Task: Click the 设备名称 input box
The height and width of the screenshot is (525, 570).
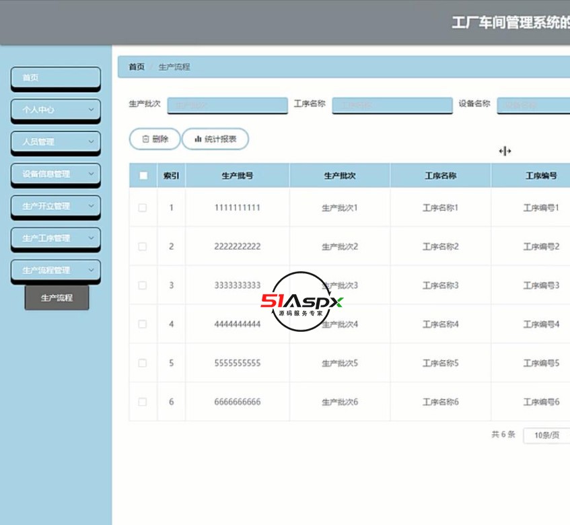Action: pyautogui.click(x=535, y=105)
